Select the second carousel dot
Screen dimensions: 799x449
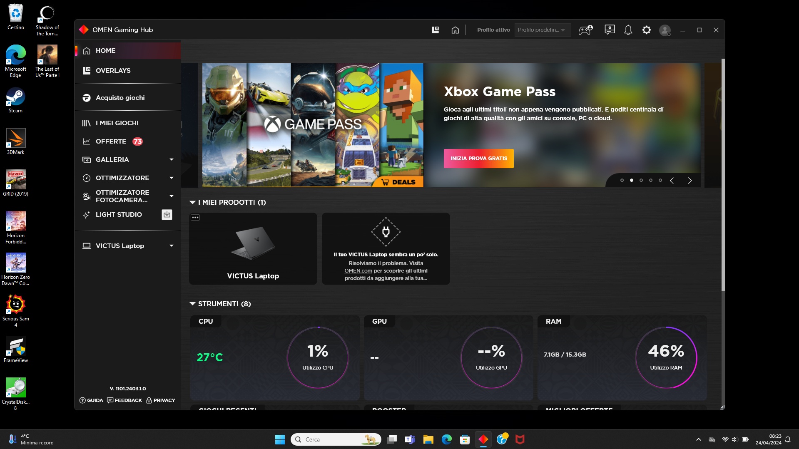tap(632, 181)
